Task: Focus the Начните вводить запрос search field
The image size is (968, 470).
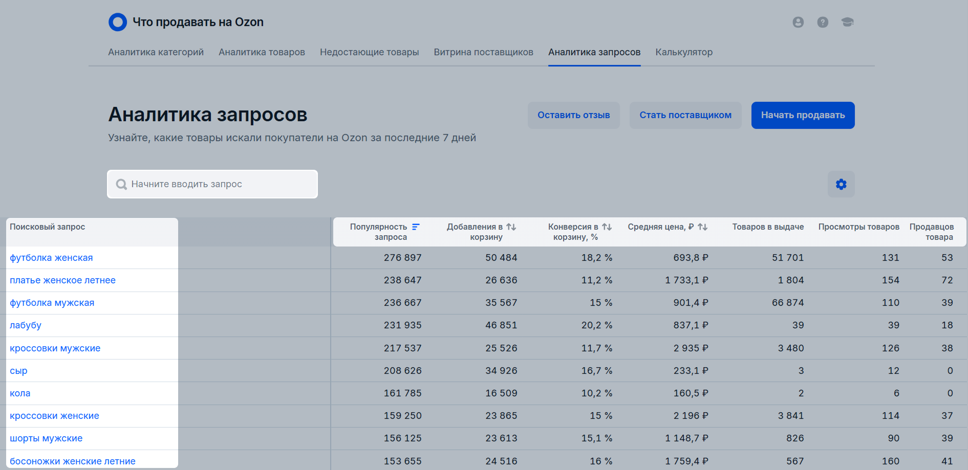Action: point(212,184)
